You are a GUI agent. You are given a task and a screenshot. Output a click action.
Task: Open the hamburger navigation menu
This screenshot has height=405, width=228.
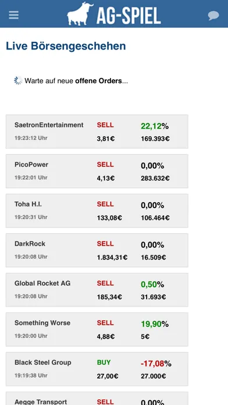(13, 15)
